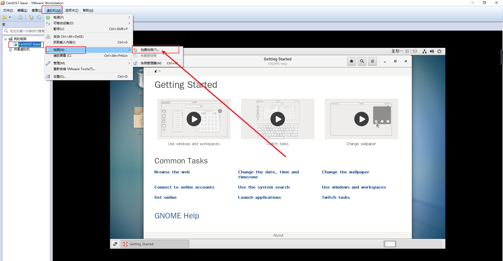Open the Browse the web link
Screen dimensions: 503x261
172,172
